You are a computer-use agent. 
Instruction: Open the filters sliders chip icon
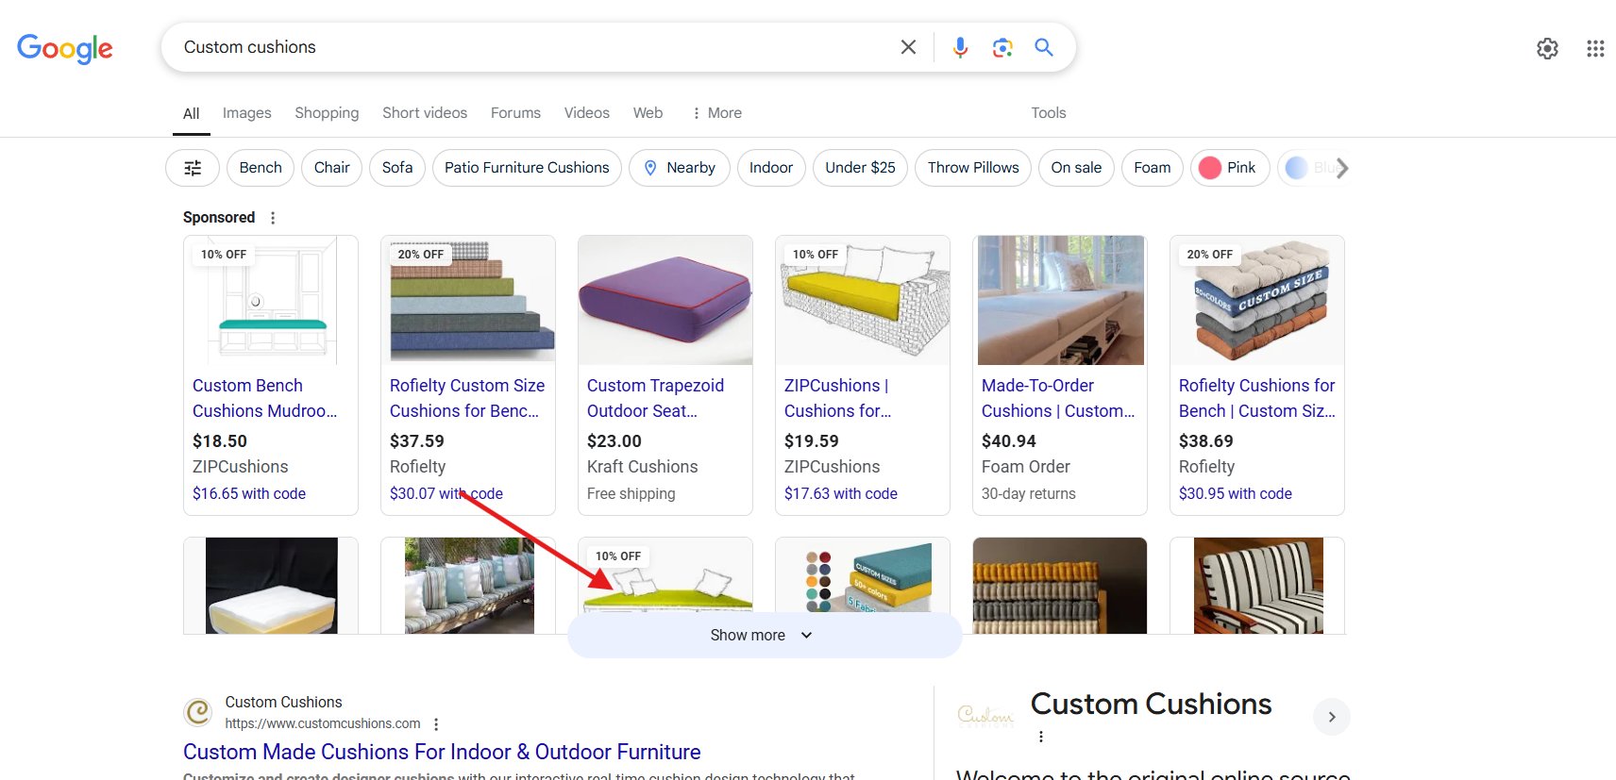pyautogui.click(x=193, y=168)
